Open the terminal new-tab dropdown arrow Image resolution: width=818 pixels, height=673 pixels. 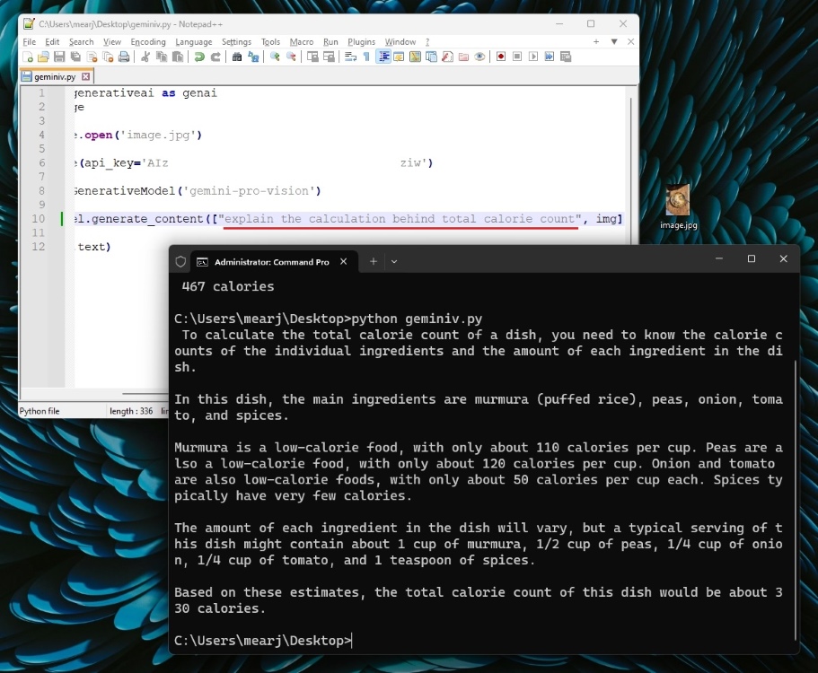click(x=394, y=261)
